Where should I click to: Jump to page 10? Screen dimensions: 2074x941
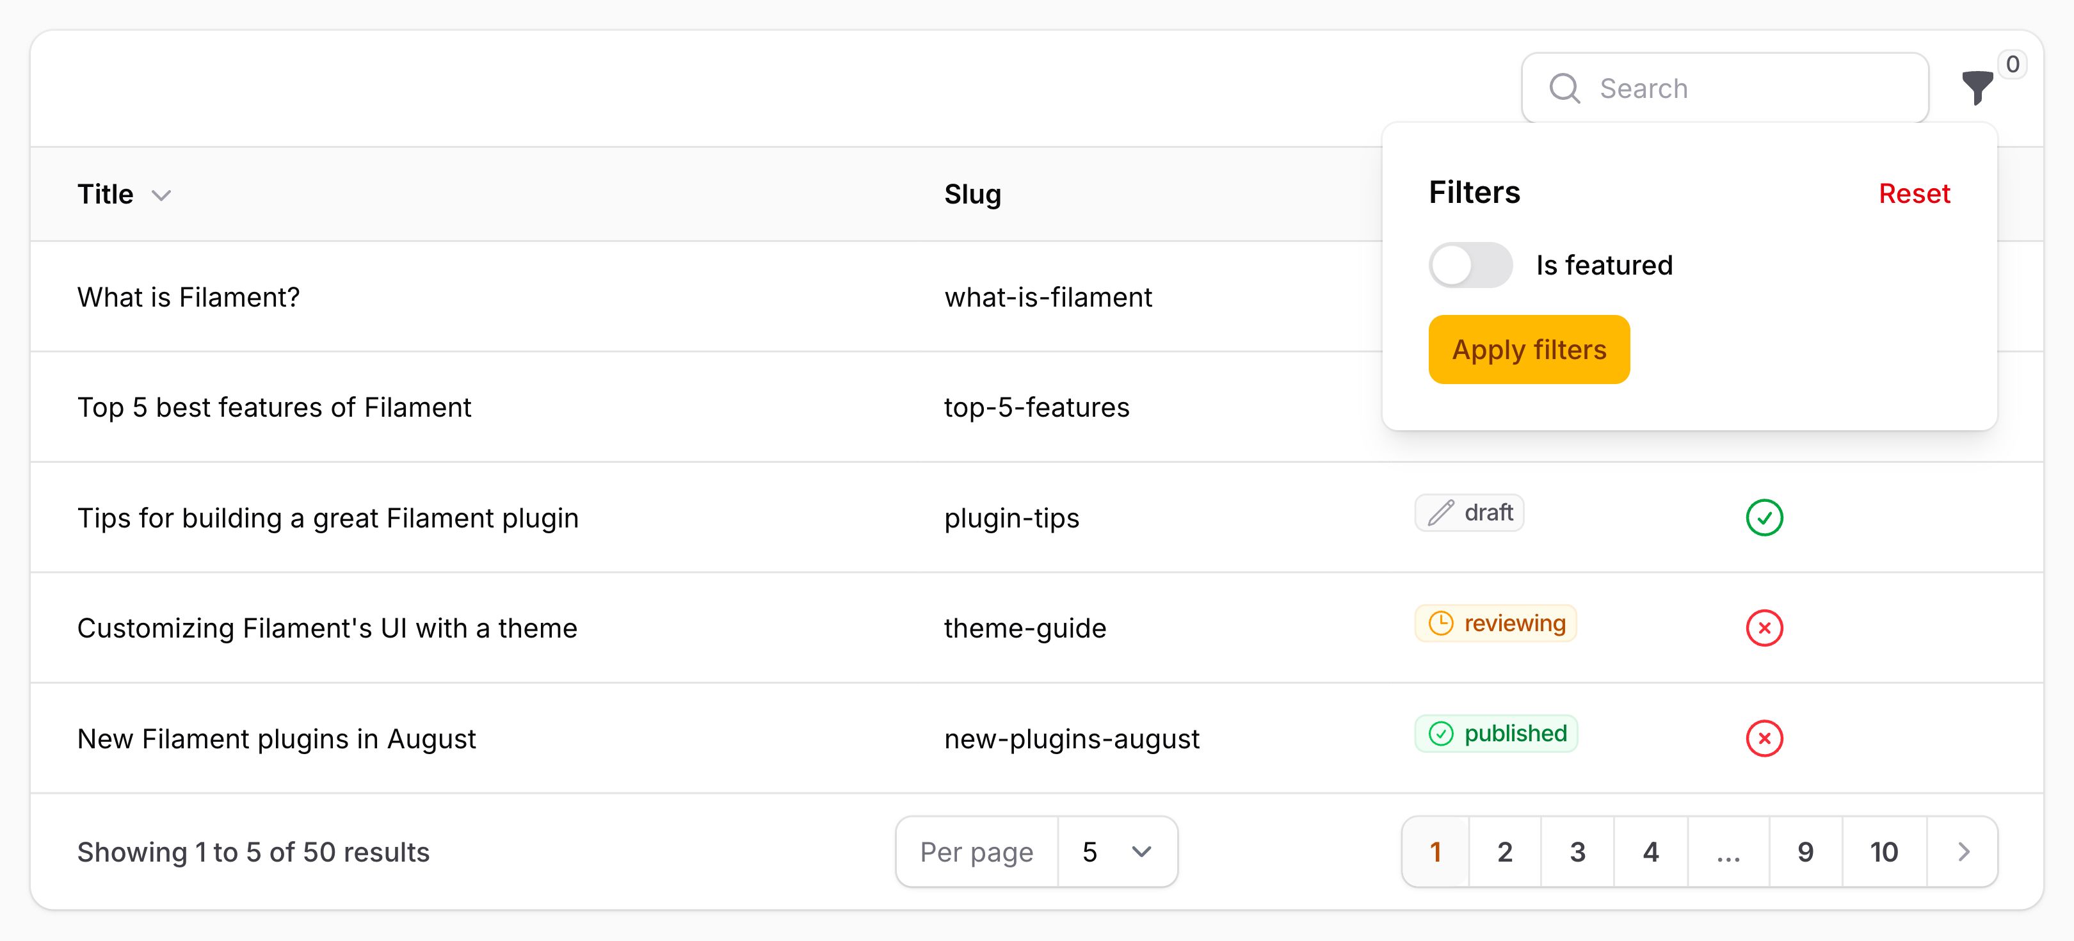pyautogui.click(x=1883, y=851)
